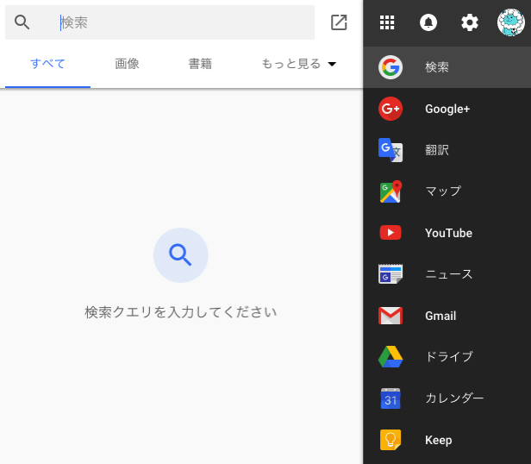Select the マップ label
The width and height of the screenshot is (531, 464).
(x=443, y=191)
